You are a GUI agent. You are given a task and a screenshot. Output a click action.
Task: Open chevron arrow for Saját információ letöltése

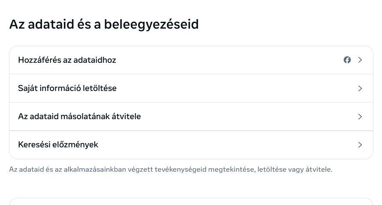click(360, 88)
